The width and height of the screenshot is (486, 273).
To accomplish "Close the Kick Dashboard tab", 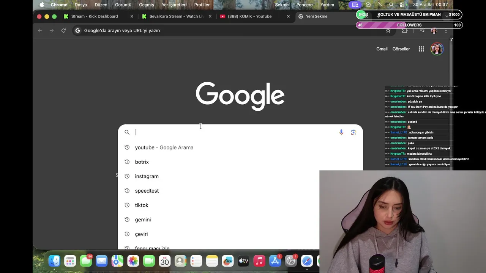I will [132, 16].
